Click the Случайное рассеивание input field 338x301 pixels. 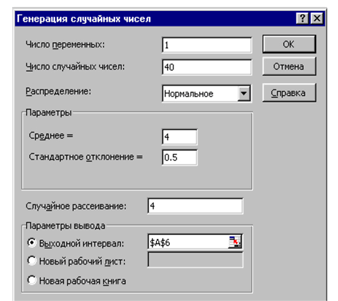pyautogui.click(x=196, y=206)
